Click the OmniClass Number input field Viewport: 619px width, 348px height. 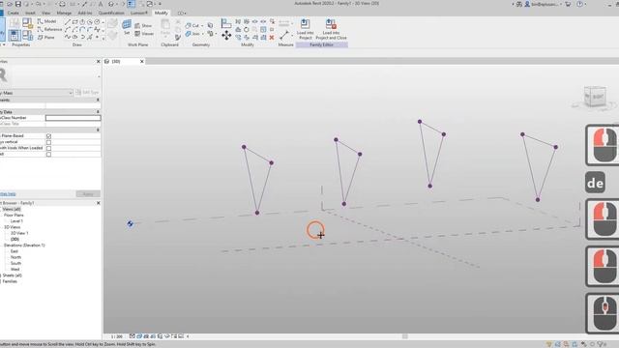tap(74, 118)
